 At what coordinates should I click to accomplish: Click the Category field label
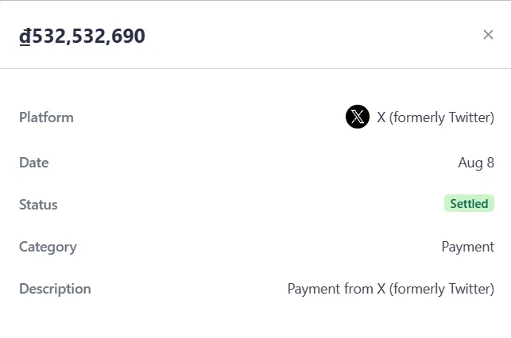[48, 247]
